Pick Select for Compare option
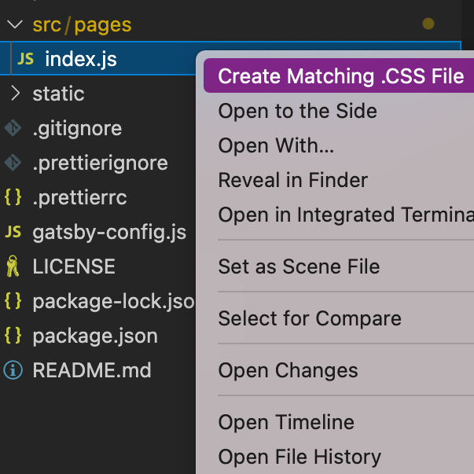This screenshot has width=474, height=474. [310, 318]
